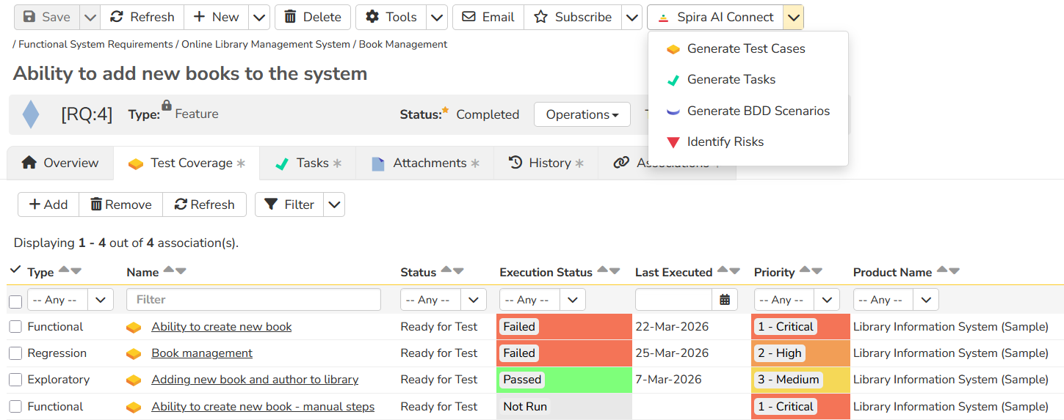Click test case icon beside Book management
This screenshot has height=420, width=1064.
(x=134, y=354)
